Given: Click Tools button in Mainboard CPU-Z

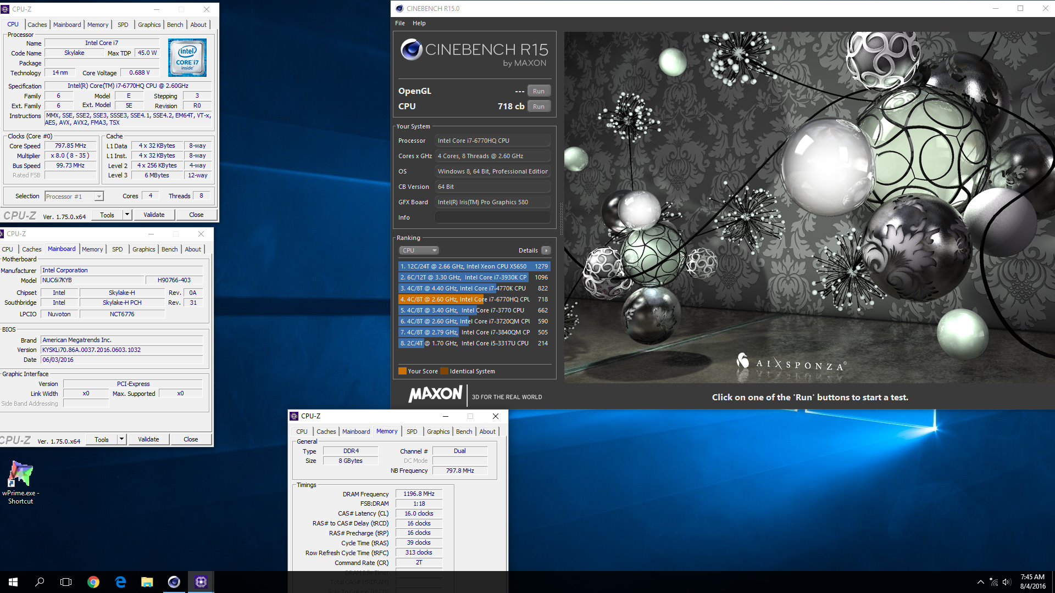Looking at the screenshot, I should [x=102, y=439].
